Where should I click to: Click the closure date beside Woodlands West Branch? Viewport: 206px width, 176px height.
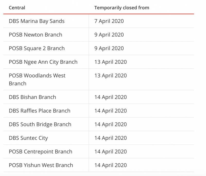click(110, 76)
